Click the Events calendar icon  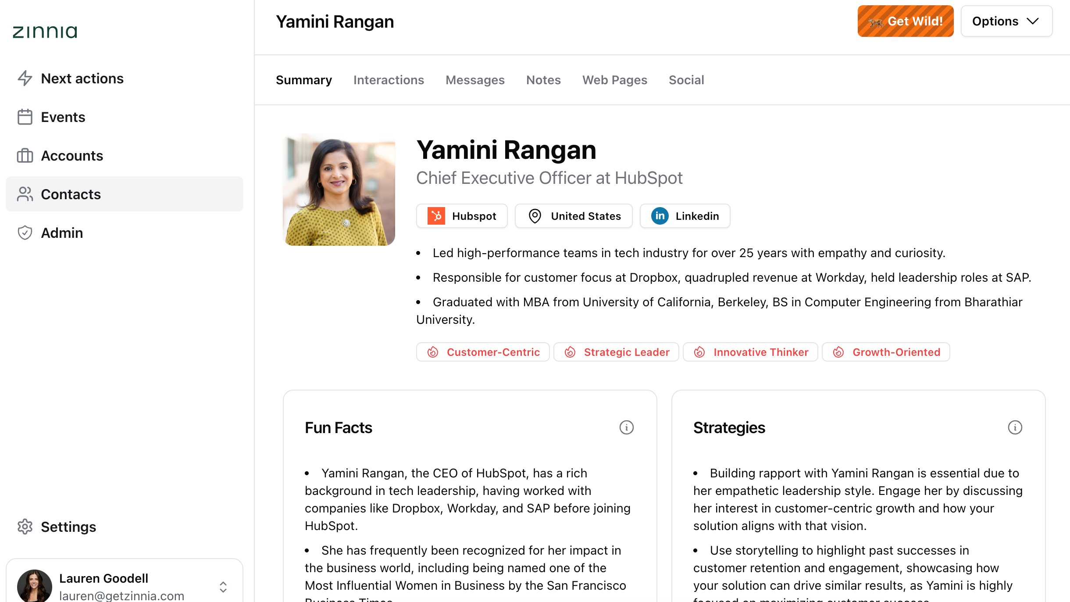[x=25, y=117]
